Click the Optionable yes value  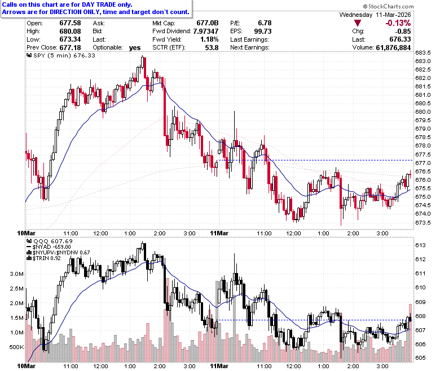[135, 48]
